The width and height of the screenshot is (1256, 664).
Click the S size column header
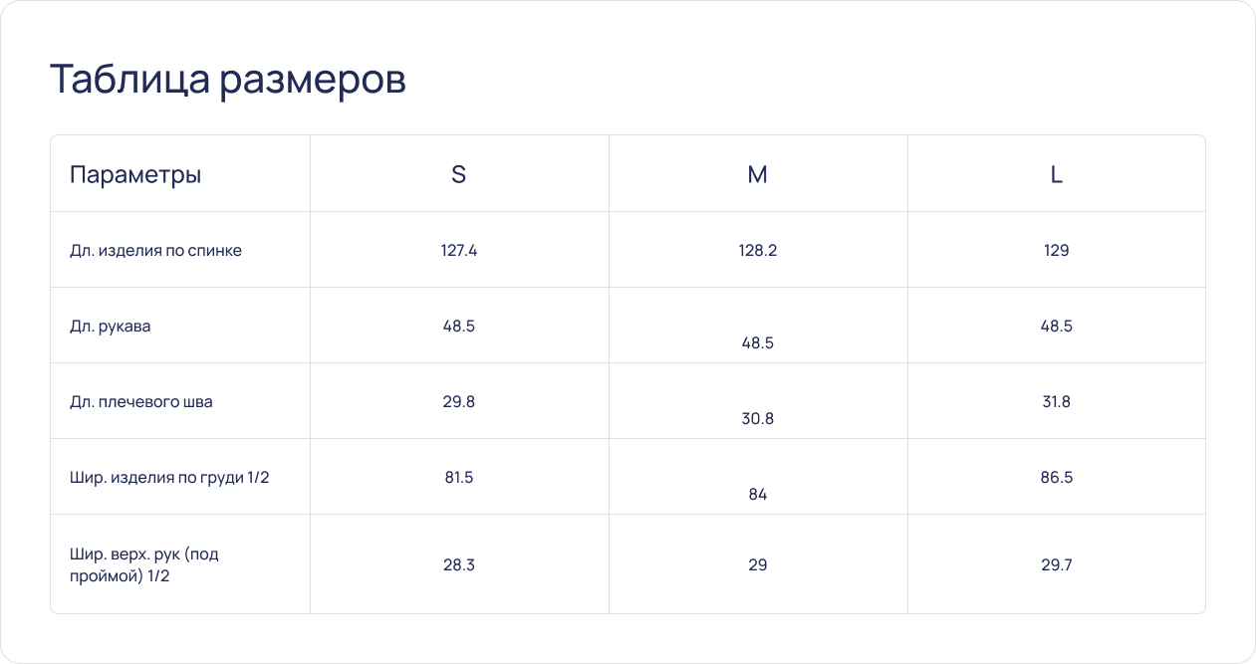click(x=459, y=175)
